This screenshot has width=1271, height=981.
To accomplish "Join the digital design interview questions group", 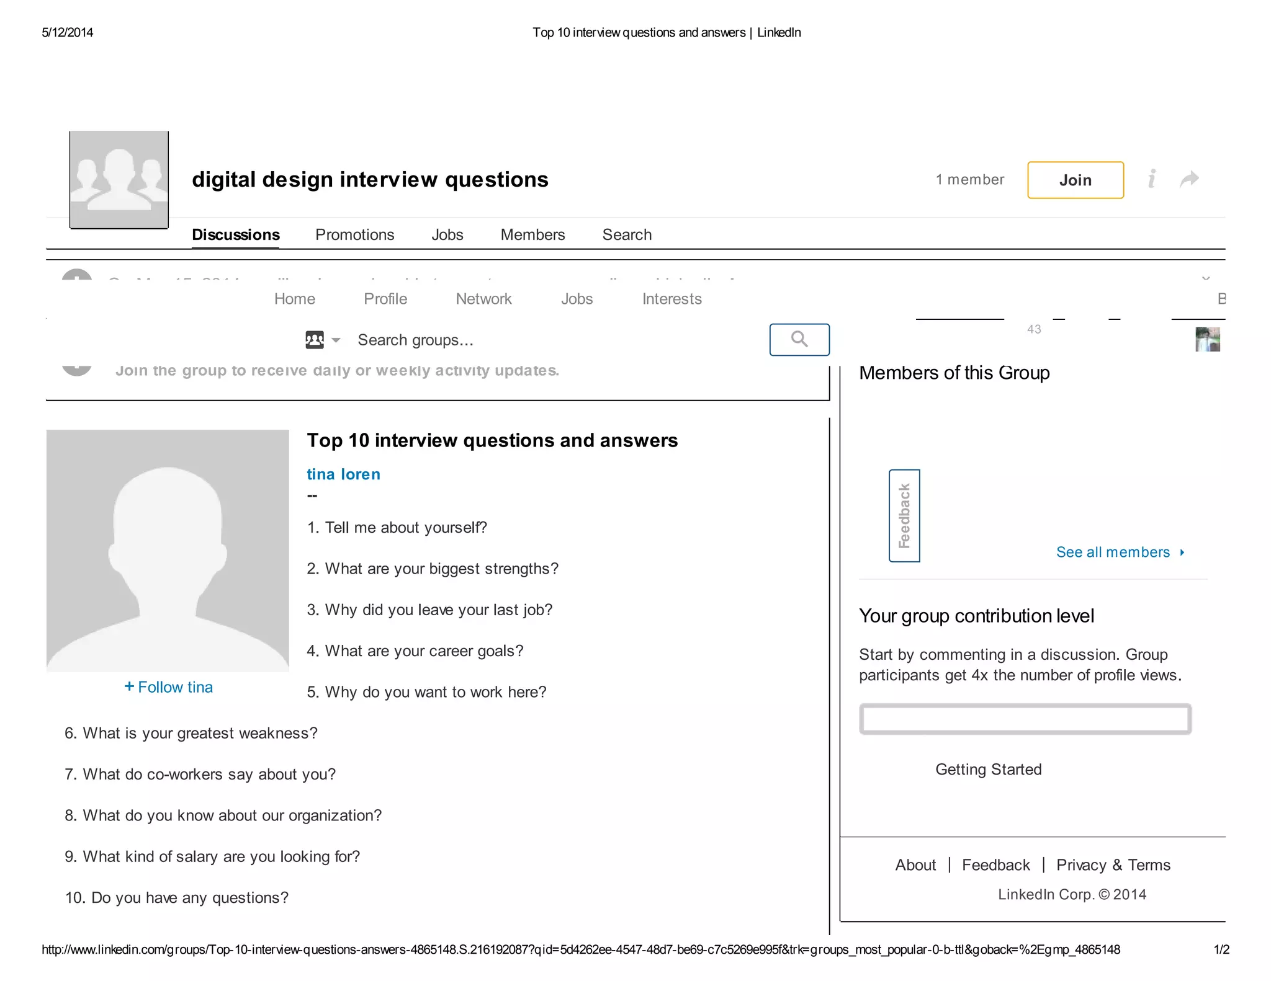I will click(1075, 180).
